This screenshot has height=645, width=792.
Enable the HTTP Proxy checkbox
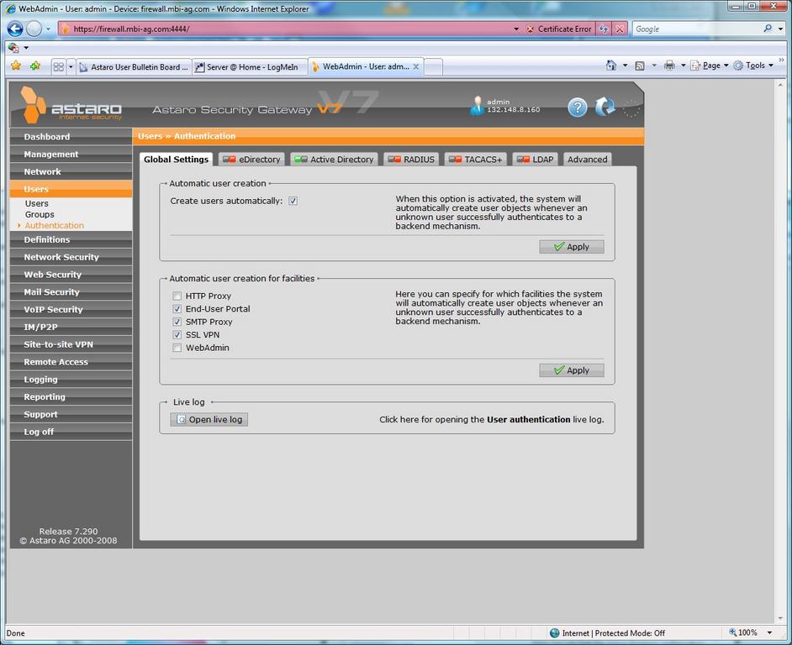[177, 296]
